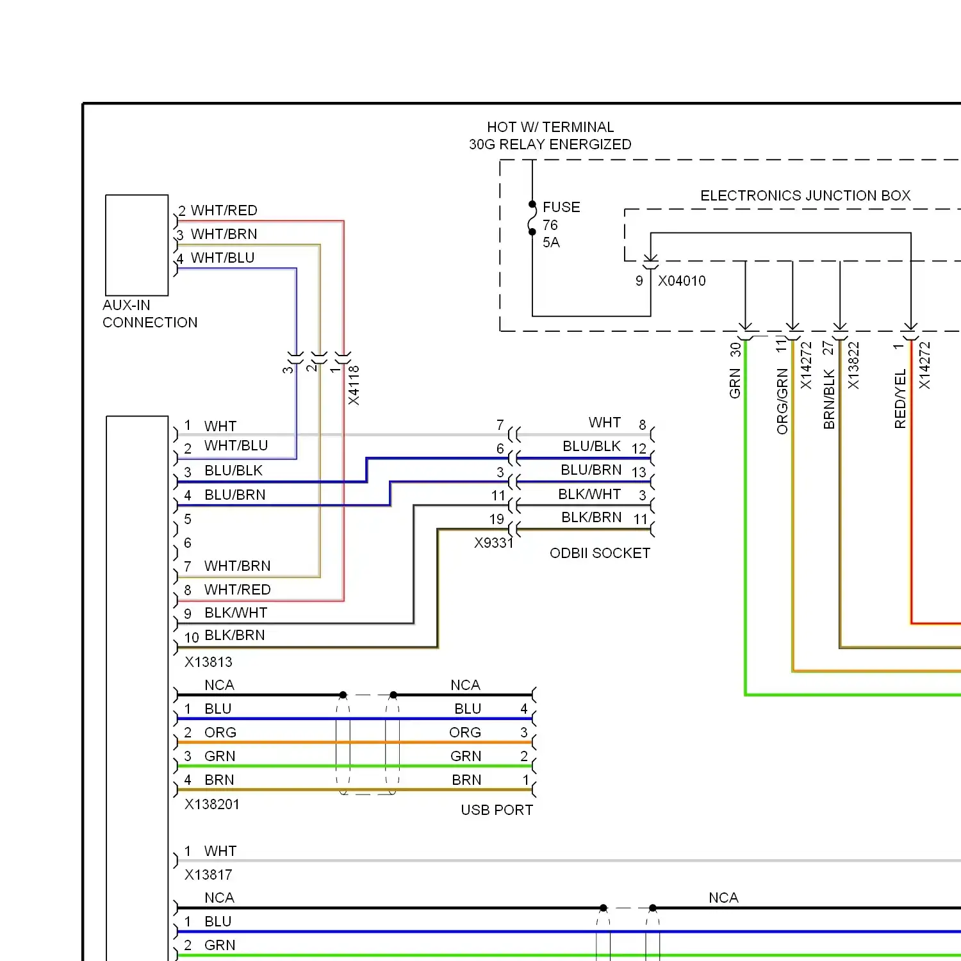Screen dimensions: 961x961
Task: Click the WHT label at X13813 pin 1
Action: tap(220, 426)
